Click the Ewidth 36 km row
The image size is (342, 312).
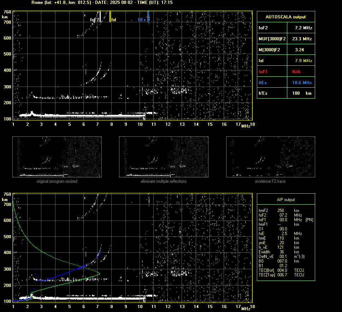(279, 252)
